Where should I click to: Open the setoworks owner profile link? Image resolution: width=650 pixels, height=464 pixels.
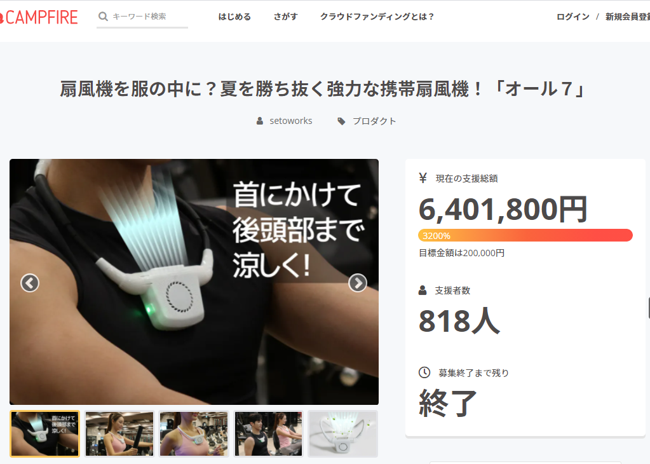point(290,121)
